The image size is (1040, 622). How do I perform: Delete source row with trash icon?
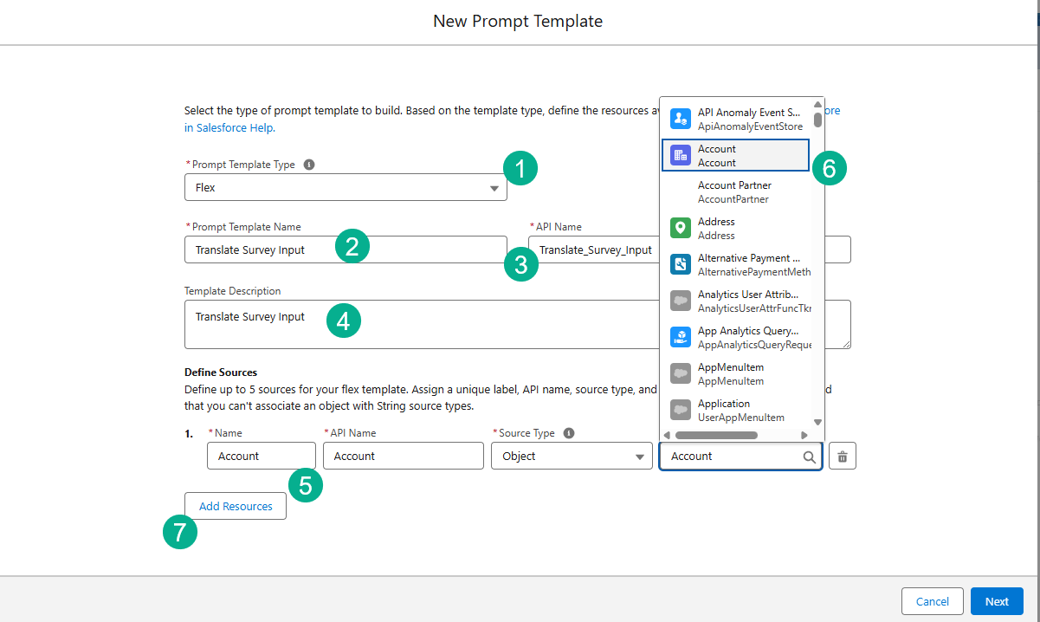tap(843, 456)
